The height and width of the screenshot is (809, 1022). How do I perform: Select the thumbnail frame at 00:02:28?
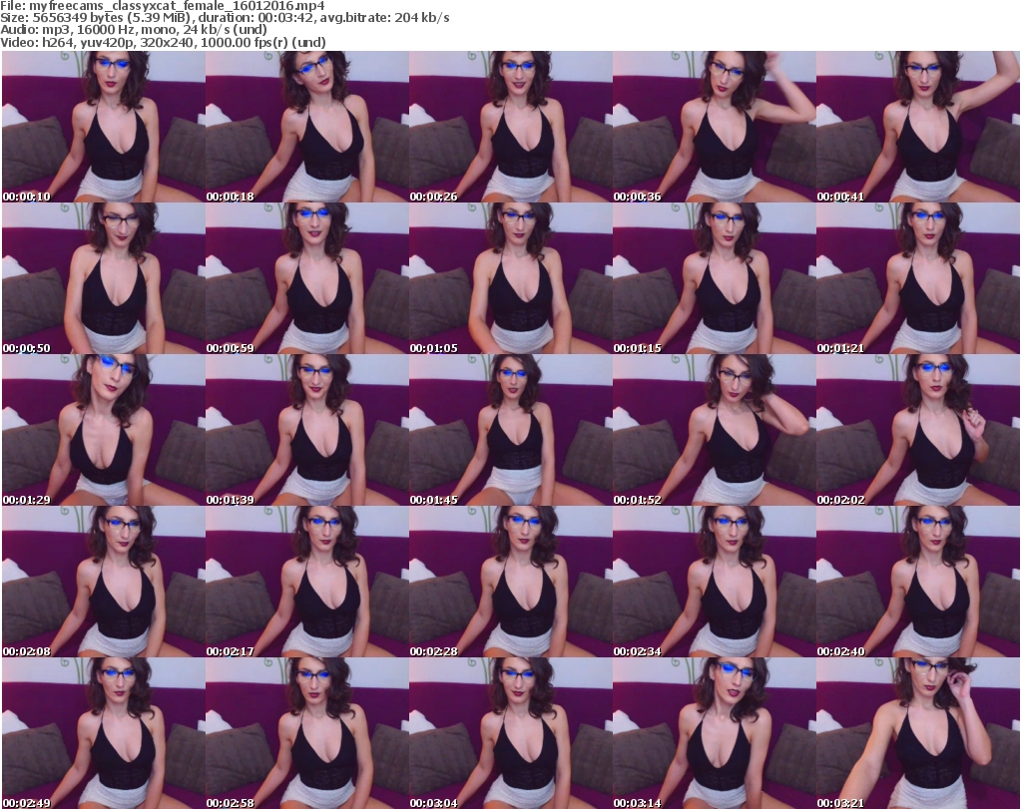click(x=510, y=582)
